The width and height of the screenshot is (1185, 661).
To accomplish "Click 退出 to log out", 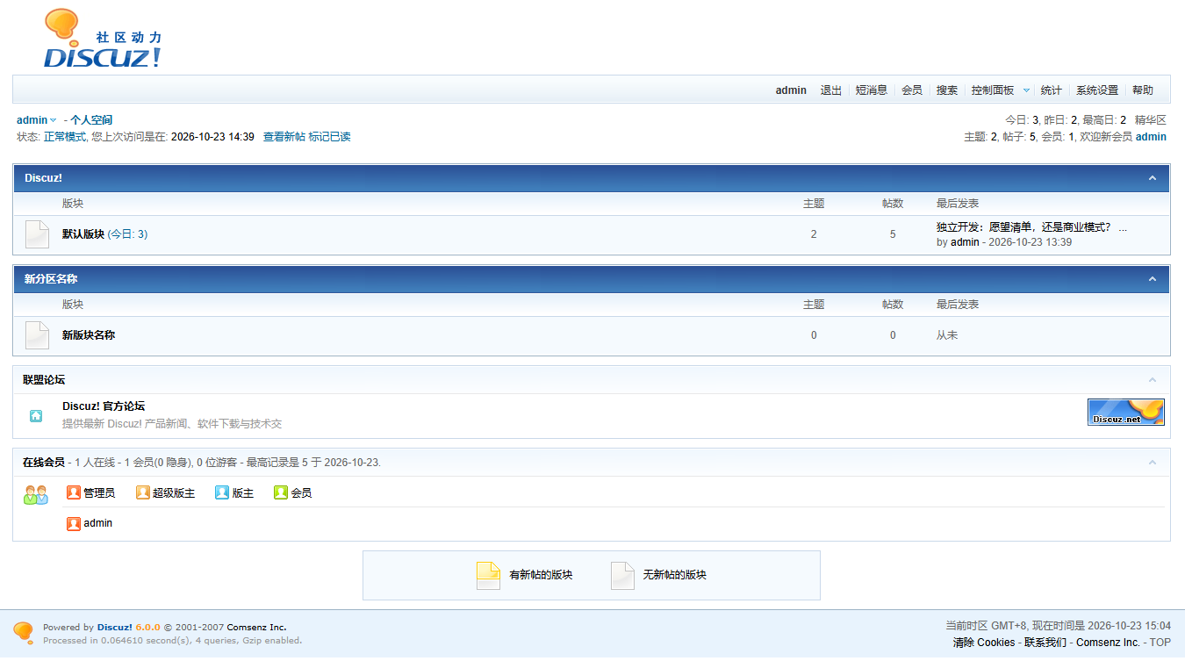I will click(x=831, y=90).
